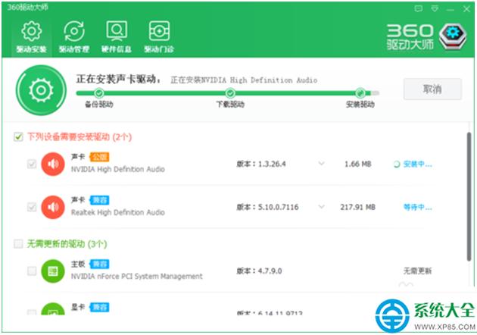Viewport: 477px width, 335px height.
Task: Click the 等待中 status link for Realtek
Action: pos(418,206)
